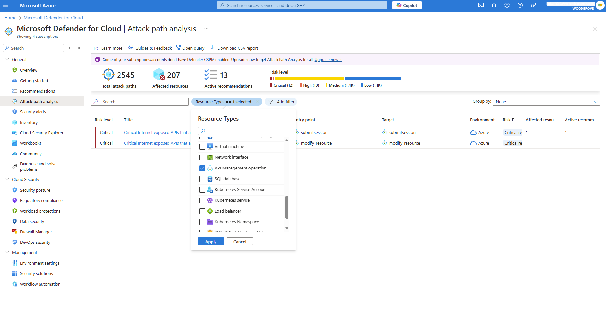Click the Kubernetes Namespace resource icon
The height and width of the screenshot is (309, 606).
(x=210, y=222)
